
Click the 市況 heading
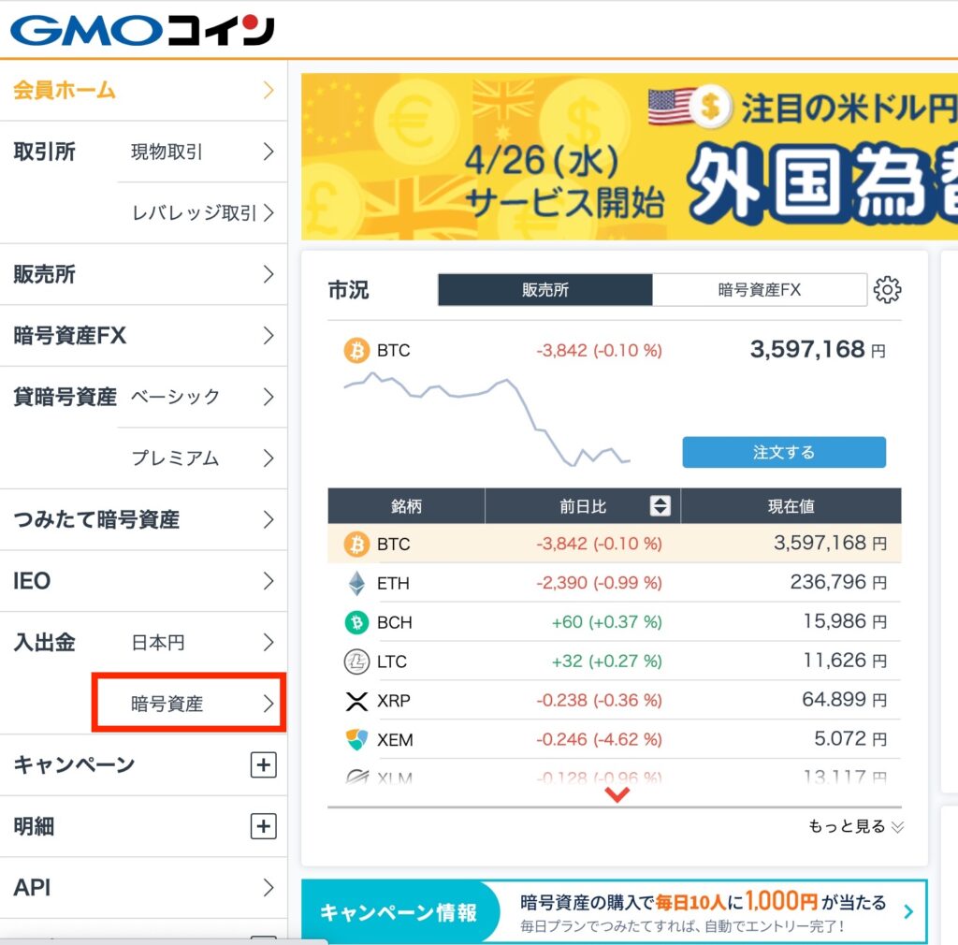point(348,289)
